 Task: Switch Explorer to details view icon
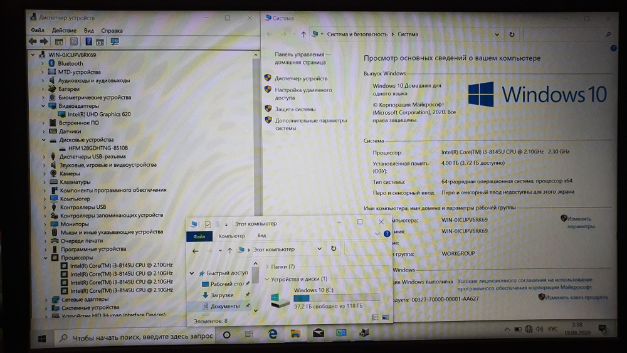pyautogui.click(x=375, y=317)
